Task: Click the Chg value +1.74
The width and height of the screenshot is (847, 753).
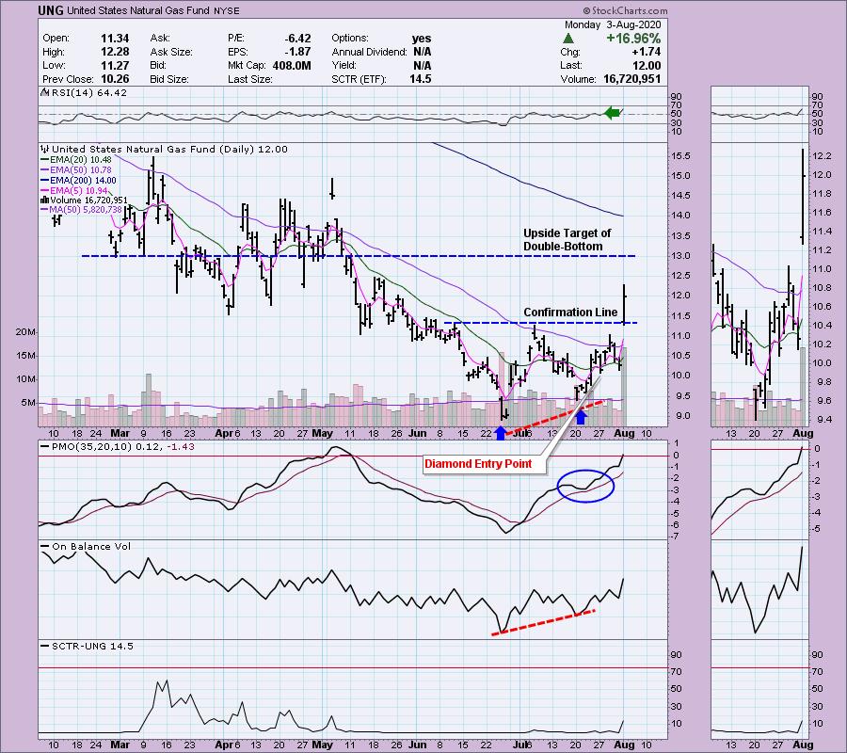Action: pyautogui.click(x=646, y=52)
